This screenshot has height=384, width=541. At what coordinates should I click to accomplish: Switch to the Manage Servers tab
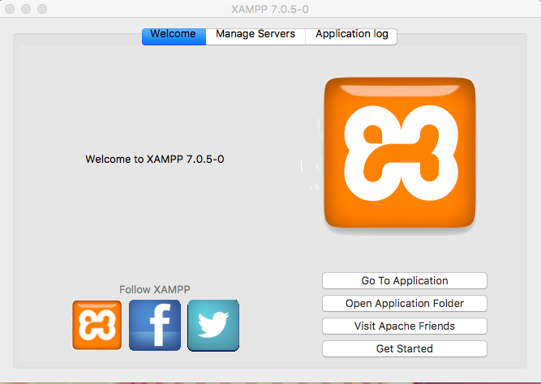click(255, 36)
